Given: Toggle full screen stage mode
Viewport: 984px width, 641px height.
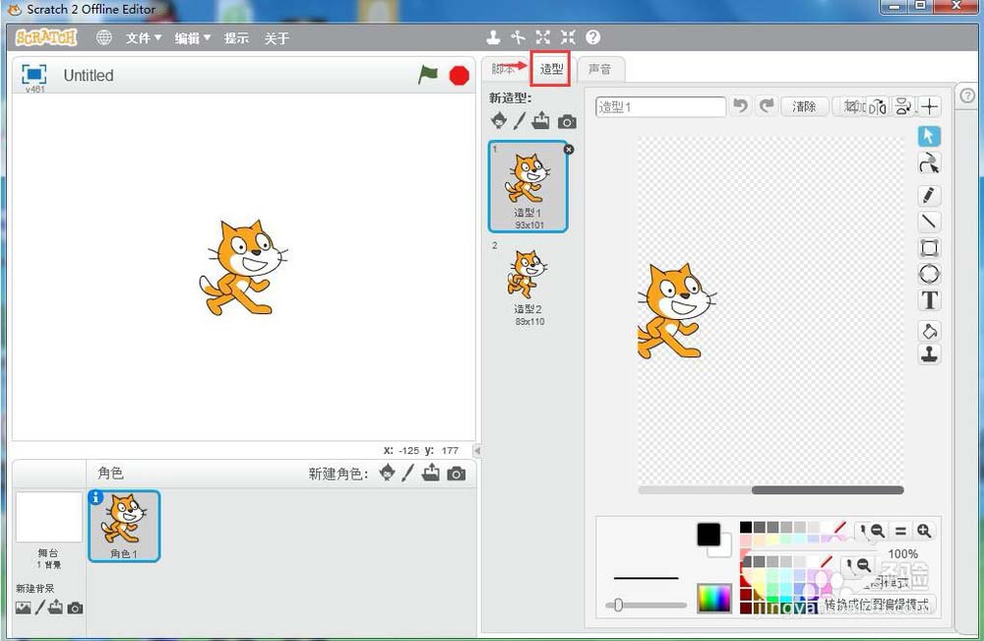Looking at the screenshot, I should (34, 75).
